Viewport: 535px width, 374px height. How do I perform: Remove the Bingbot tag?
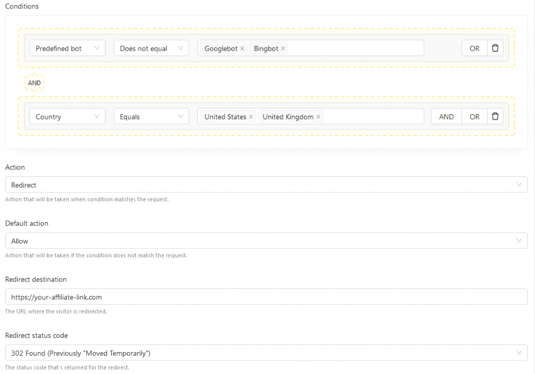pos(283,49)
